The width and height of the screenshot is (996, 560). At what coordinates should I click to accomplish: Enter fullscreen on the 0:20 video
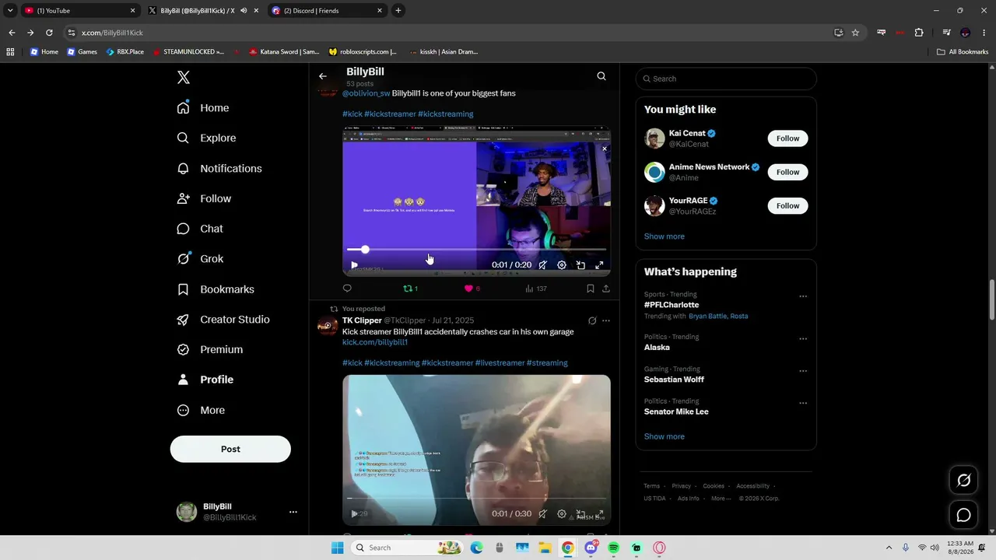click(599, 265)
